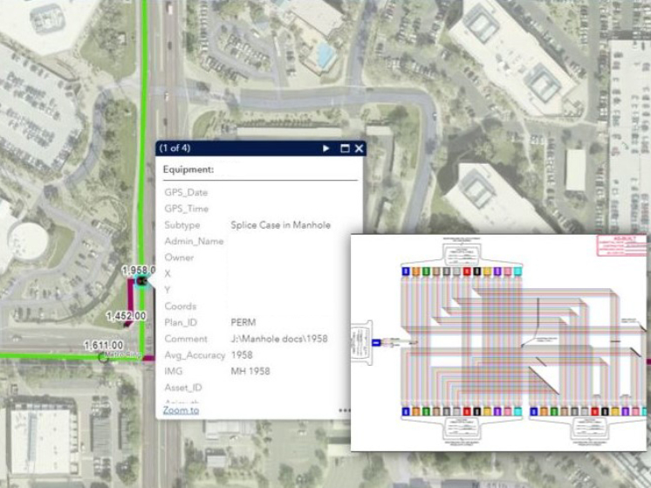
Task: Click the J:\Manhole docs\1958 comment value
Action: point(278,339)
